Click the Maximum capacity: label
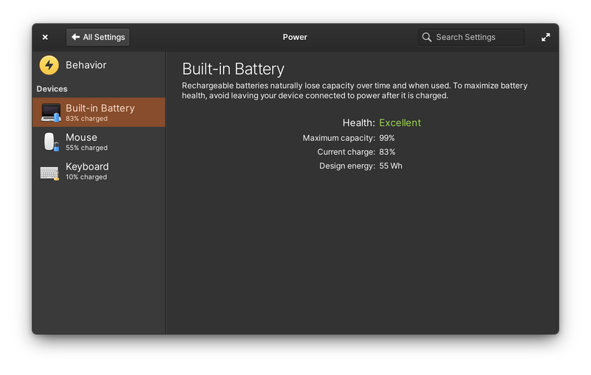This screenshot has height=375, width=591. (x=339, y=138)
